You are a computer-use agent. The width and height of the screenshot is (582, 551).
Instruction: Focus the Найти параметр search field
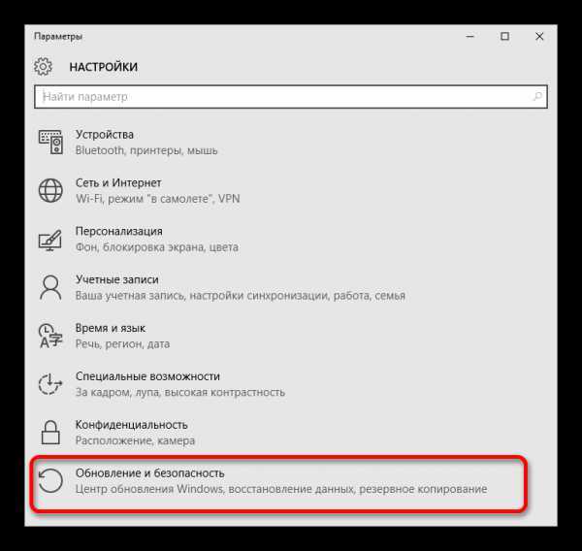291,97
